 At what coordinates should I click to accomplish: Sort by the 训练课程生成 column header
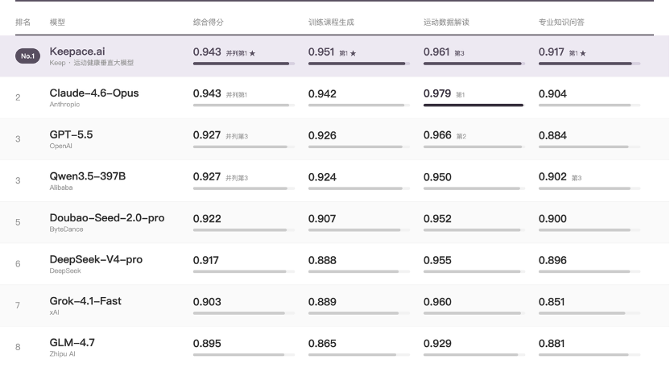tap(331, 23)
